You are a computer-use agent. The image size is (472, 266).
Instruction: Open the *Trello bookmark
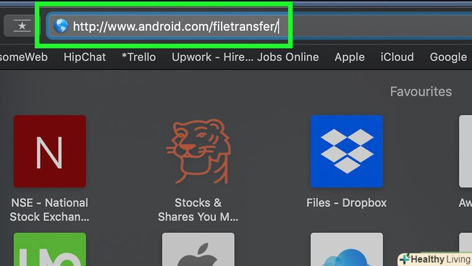point(139,57)
